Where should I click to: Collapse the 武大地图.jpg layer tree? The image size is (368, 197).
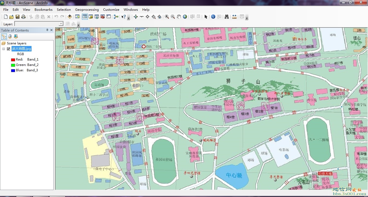click(x=4, y=49)
